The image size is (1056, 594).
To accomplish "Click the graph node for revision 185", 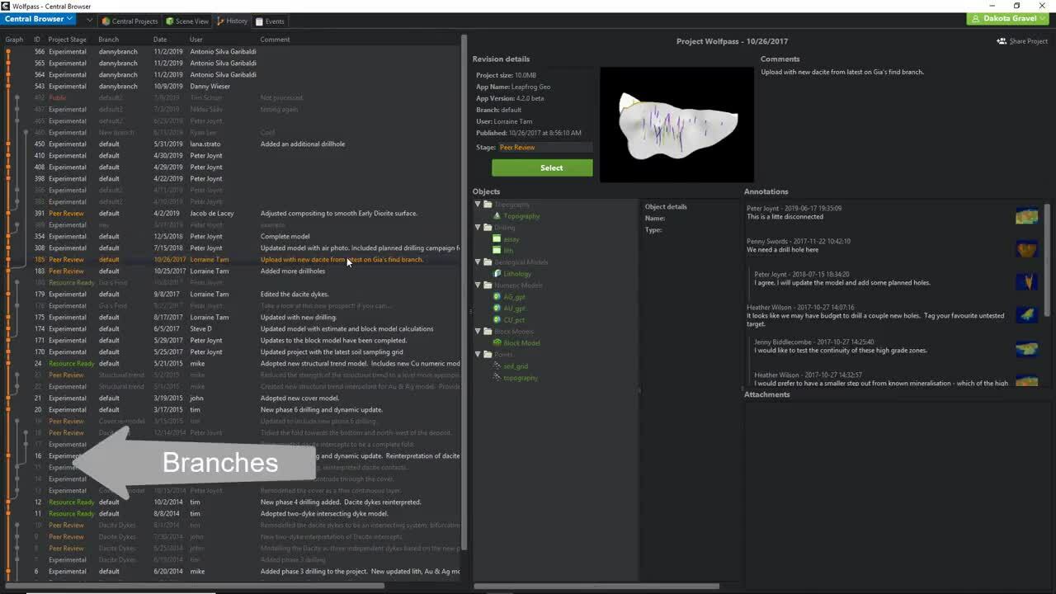I will tap(8, 259).
